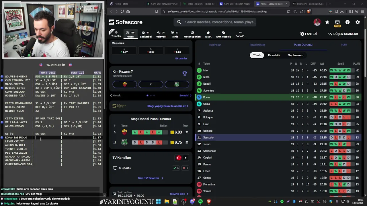The width and height of the screenshot is (367, 206).
Task: Select the 1 odds at 1.67
Action: click(x=124, y=50)
